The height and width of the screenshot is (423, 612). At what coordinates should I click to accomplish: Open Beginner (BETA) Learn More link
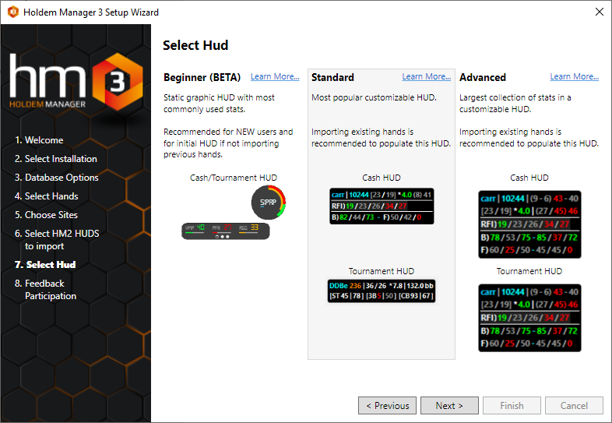(x=275, y=76)
